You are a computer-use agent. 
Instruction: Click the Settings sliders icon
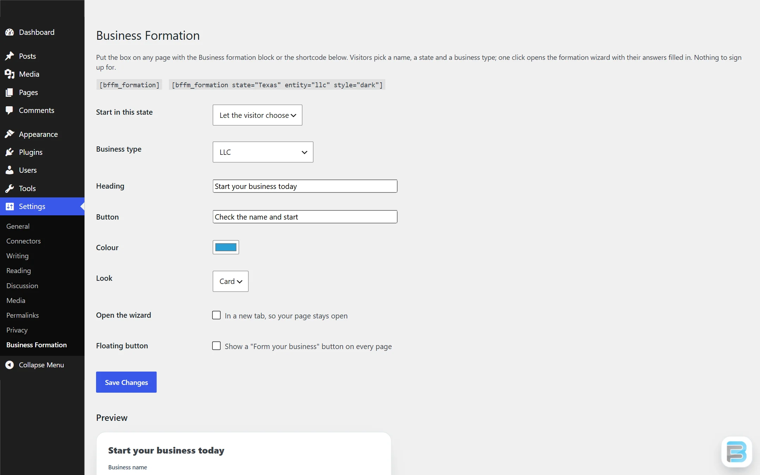[x=9, y=206]
